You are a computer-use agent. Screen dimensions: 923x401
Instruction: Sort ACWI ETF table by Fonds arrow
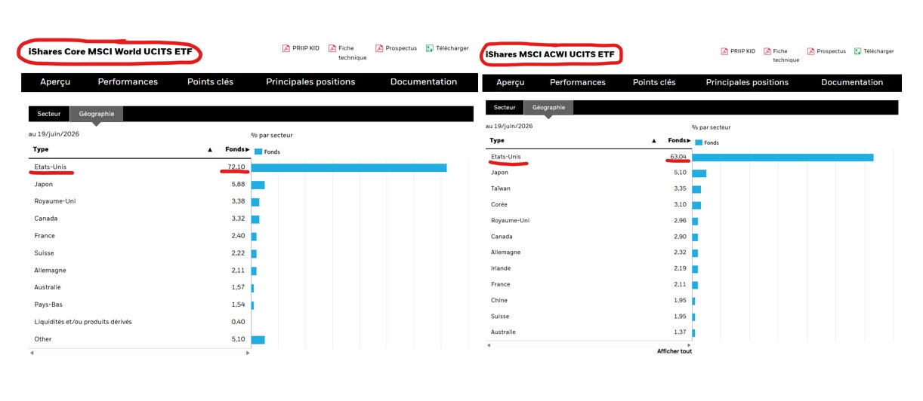click(690, 140)
